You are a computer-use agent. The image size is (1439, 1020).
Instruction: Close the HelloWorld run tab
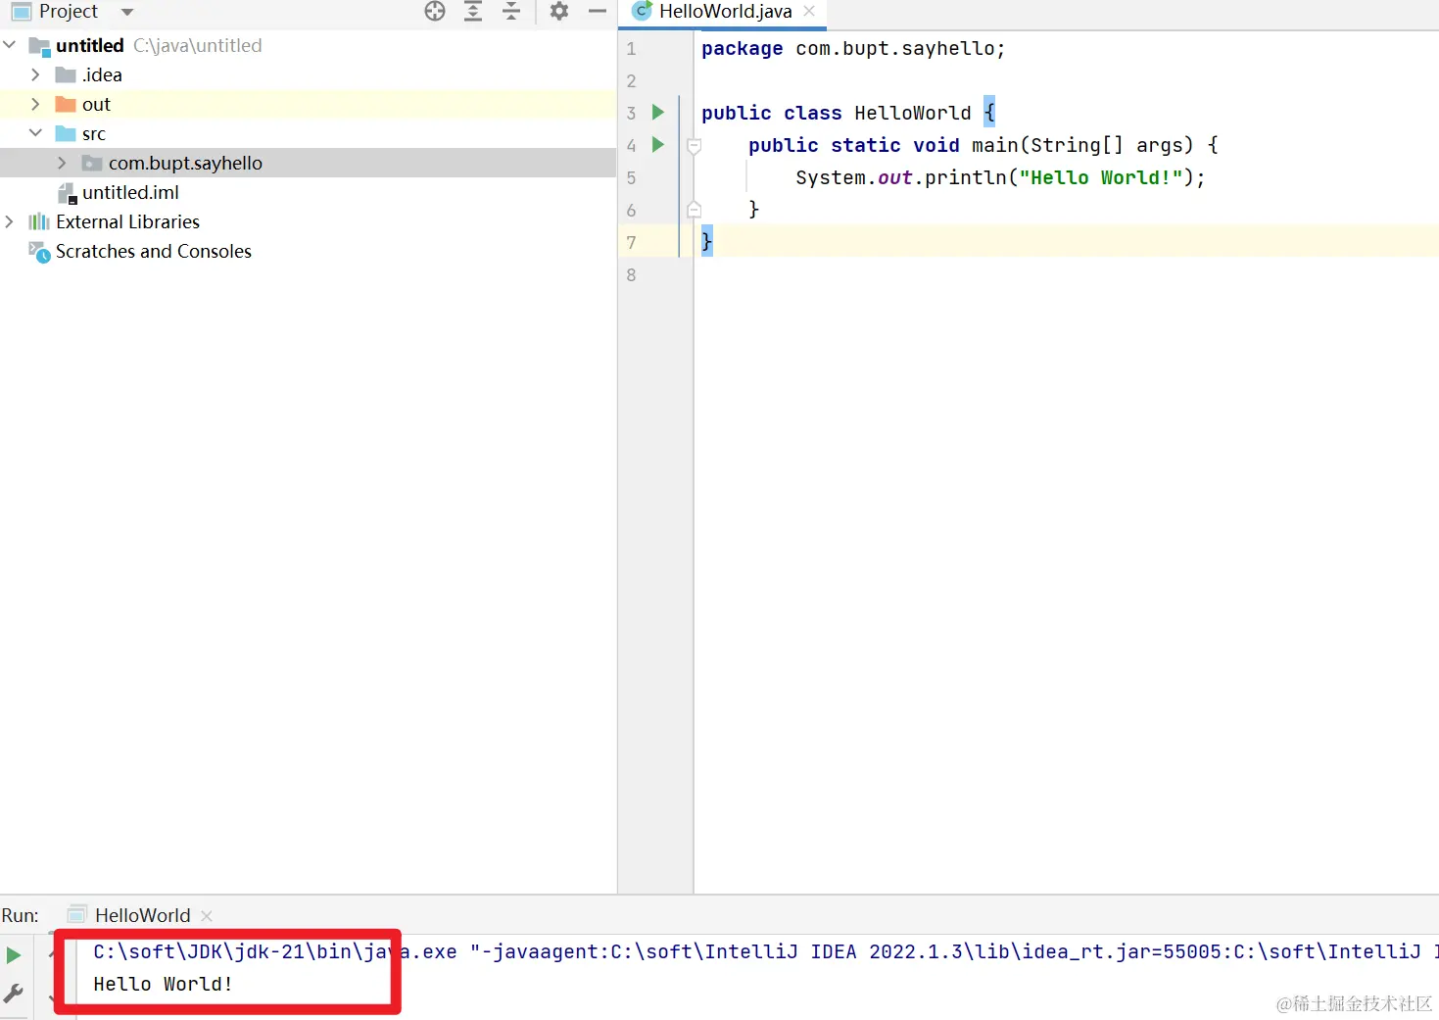tap(207, 916)
